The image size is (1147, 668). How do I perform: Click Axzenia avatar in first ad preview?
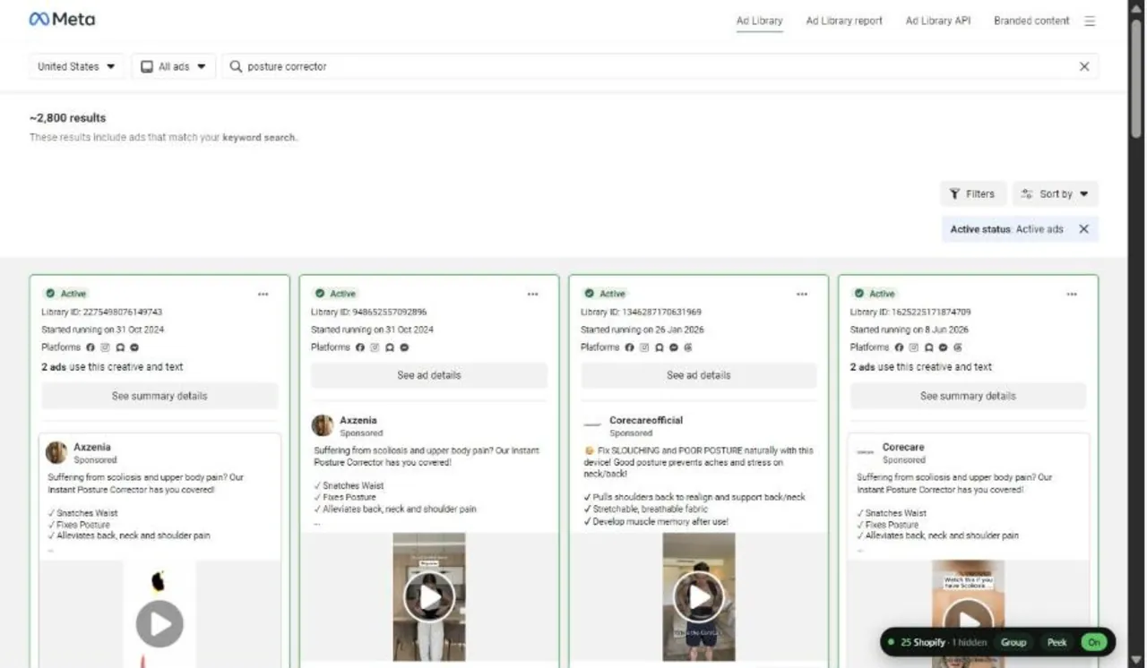[56, 452]
